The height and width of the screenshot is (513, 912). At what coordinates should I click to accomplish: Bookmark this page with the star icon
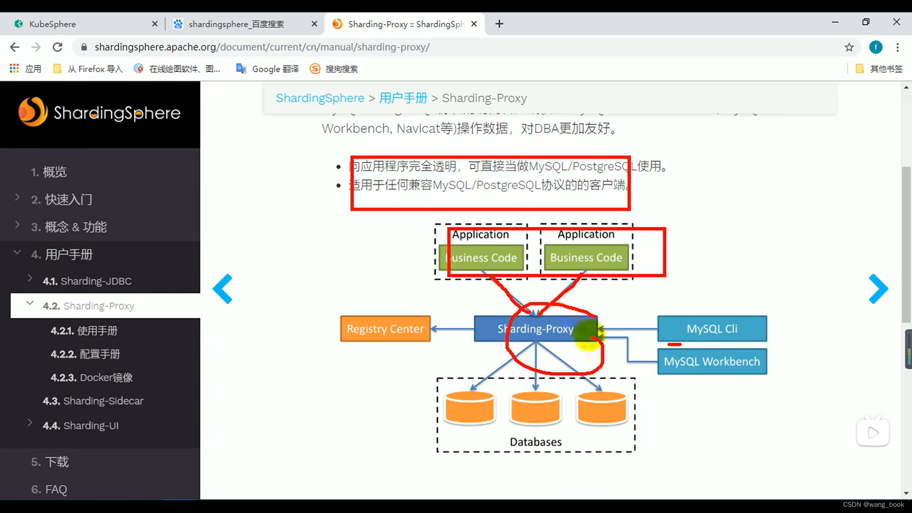pyautogui.click(x=849, y=47)
